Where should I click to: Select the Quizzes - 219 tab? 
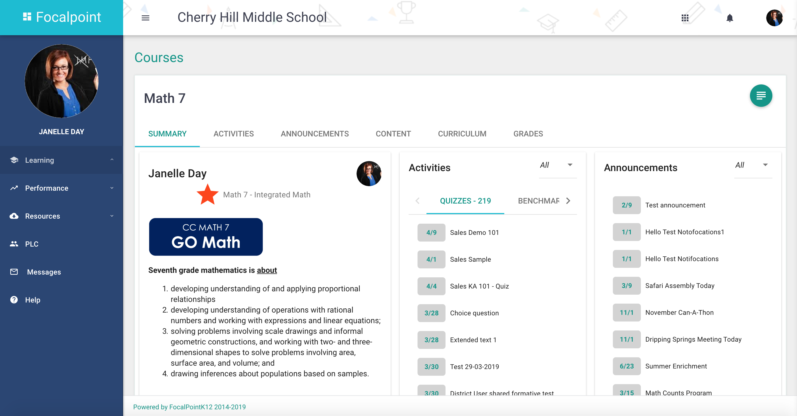pos(465,201)
